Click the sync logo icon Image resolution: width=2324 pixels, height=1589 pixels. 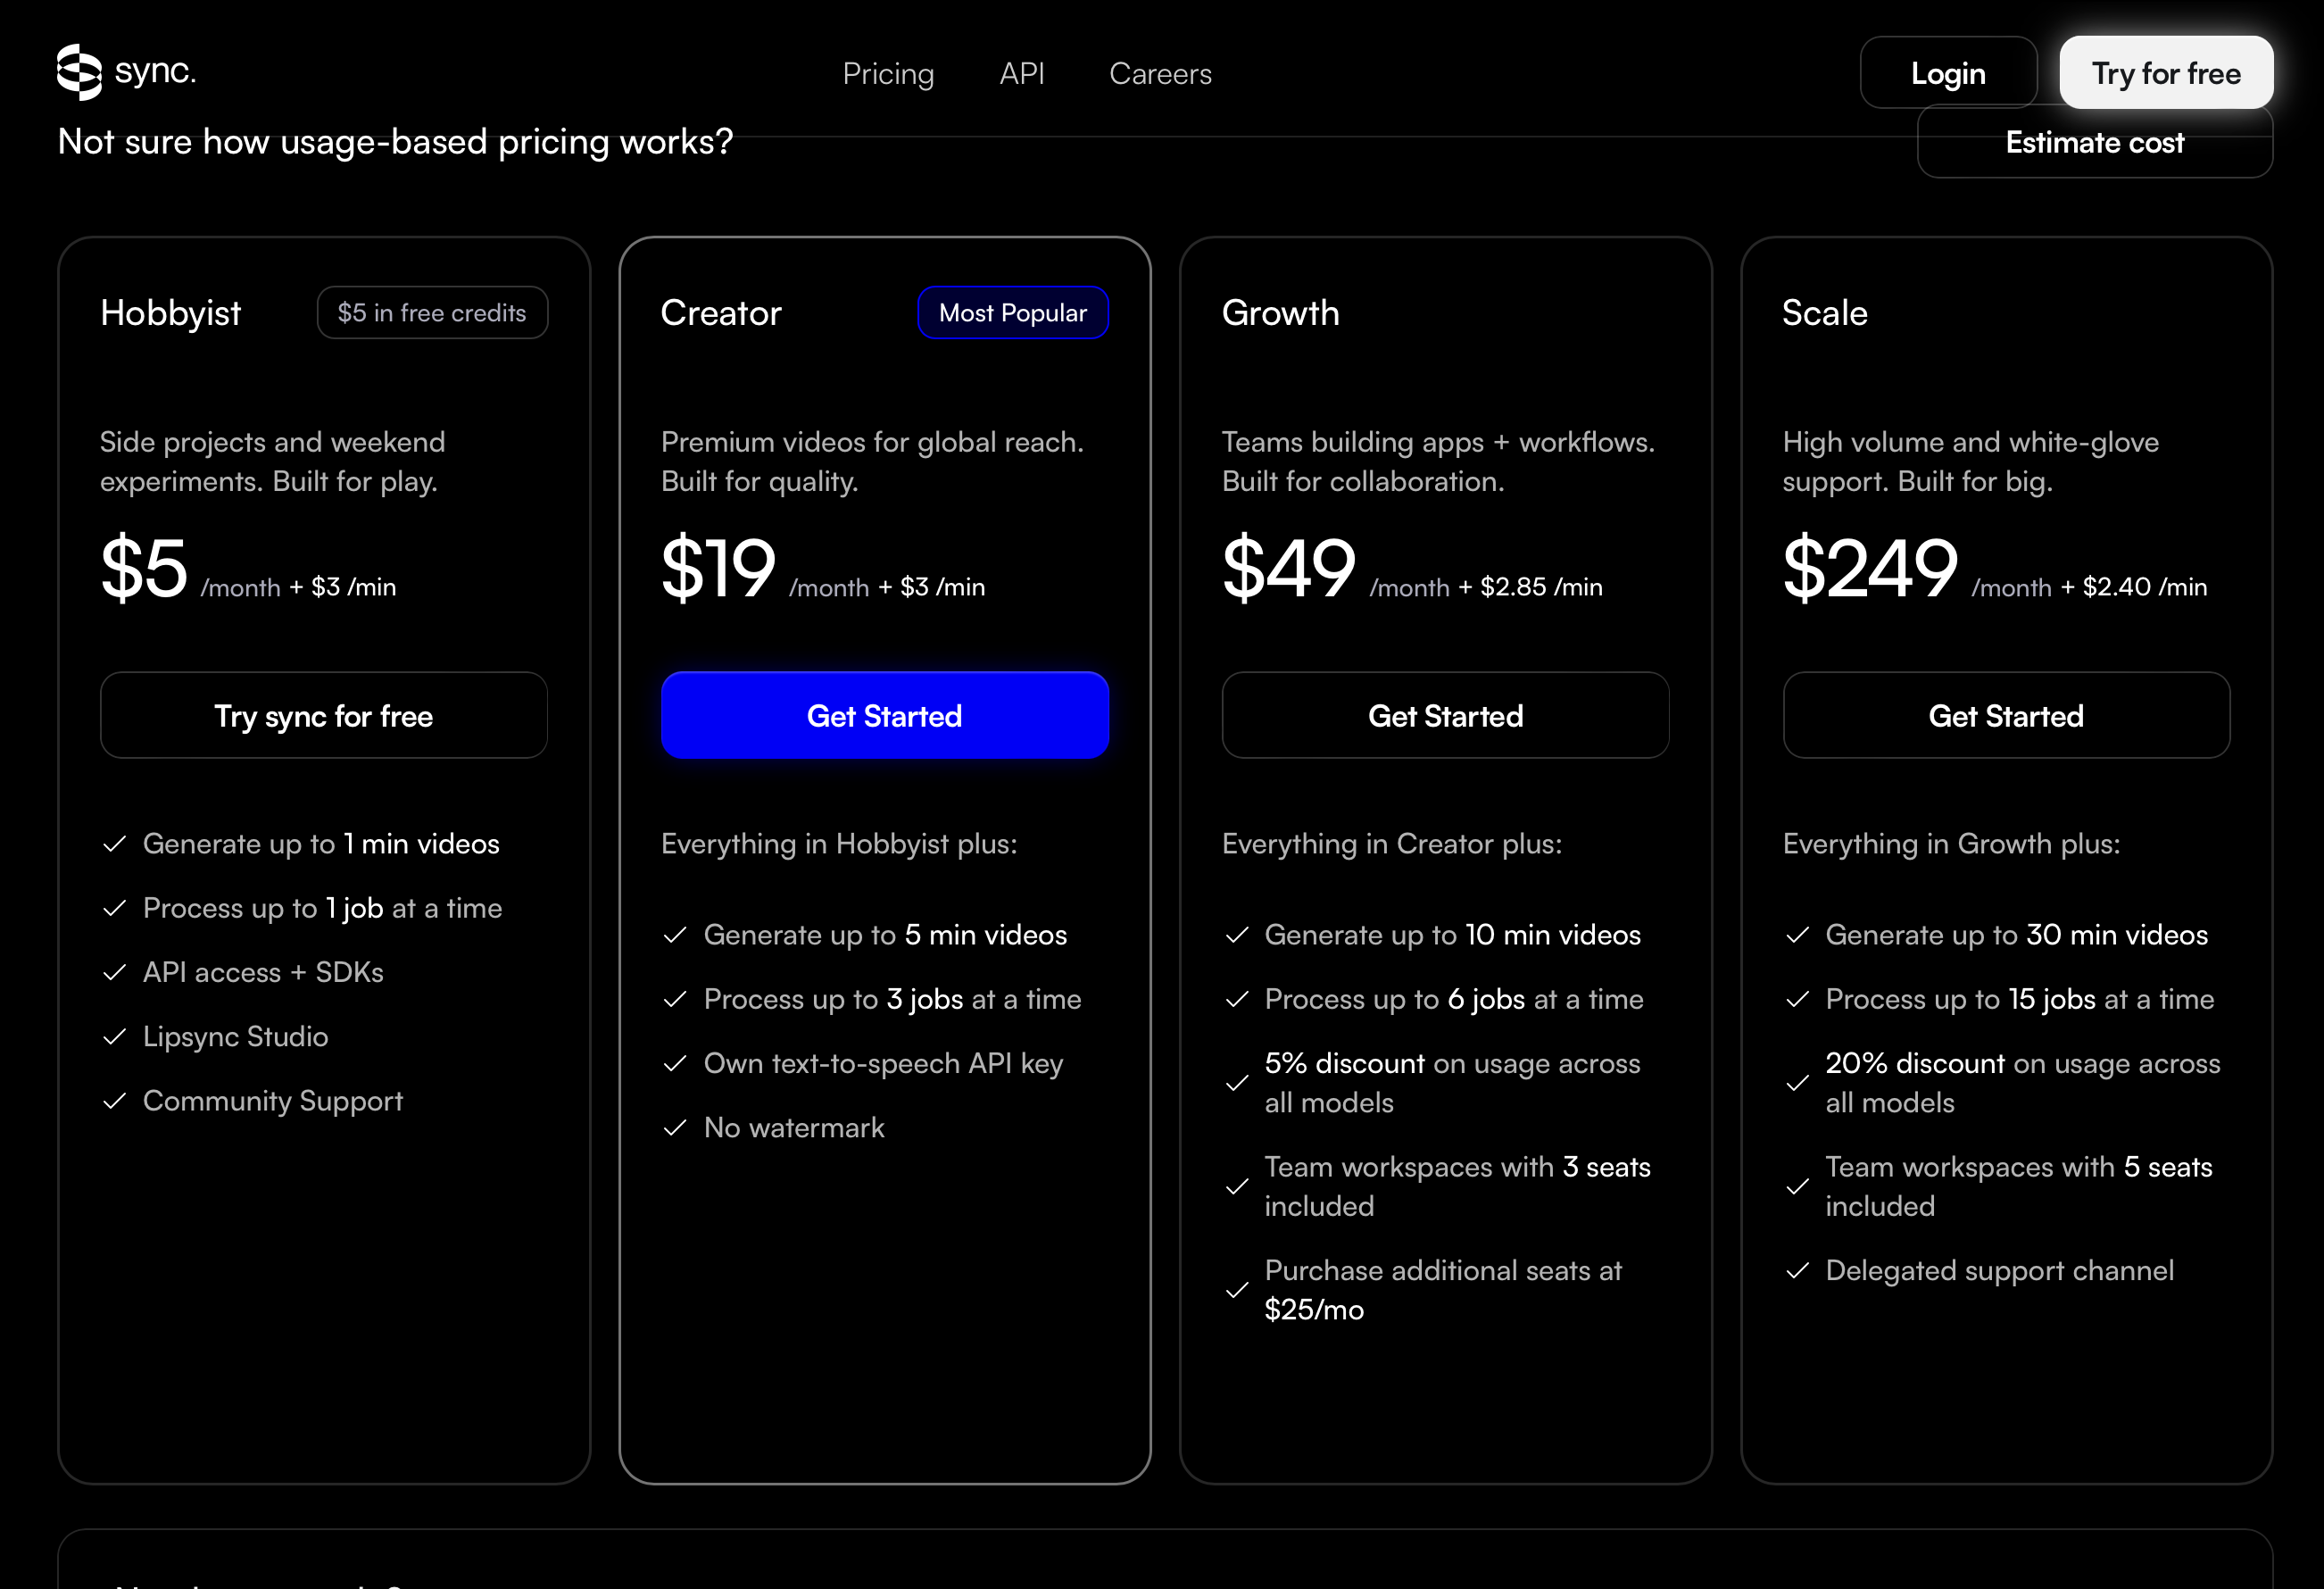[79, 72]
